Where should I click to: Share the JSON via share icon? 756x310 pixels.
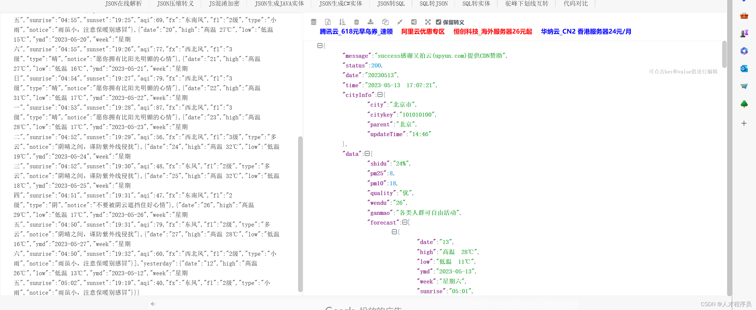(414, 22)
